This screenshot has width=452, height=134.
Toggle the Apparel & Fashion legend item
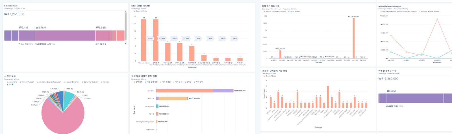[x=71, y=82]
